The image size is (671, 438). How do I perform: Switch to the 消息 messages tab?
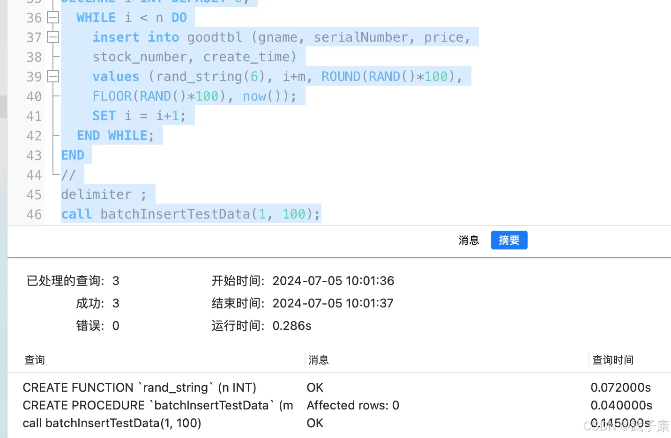468,240
